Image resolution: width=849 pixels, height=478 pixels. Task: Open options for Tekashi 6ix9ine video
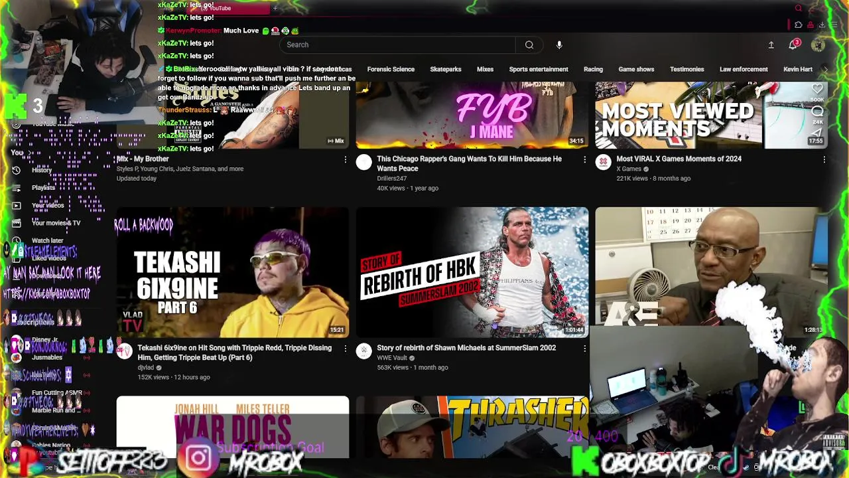pos(345,349)
